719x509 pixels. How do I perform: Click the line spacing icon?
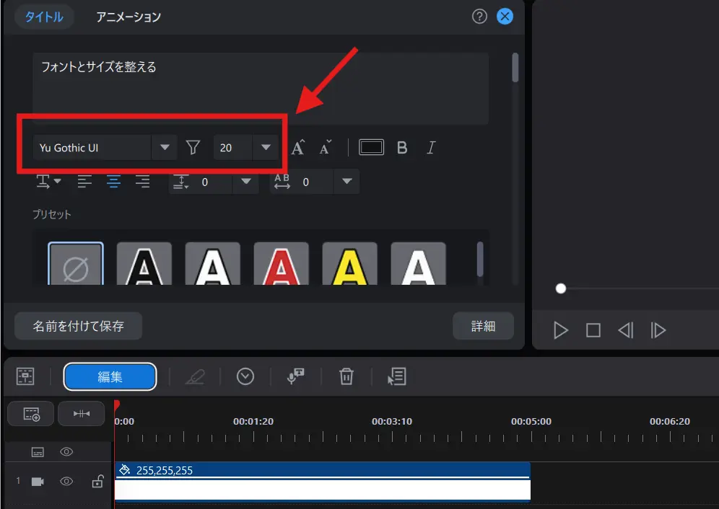[x=181, y=182]
